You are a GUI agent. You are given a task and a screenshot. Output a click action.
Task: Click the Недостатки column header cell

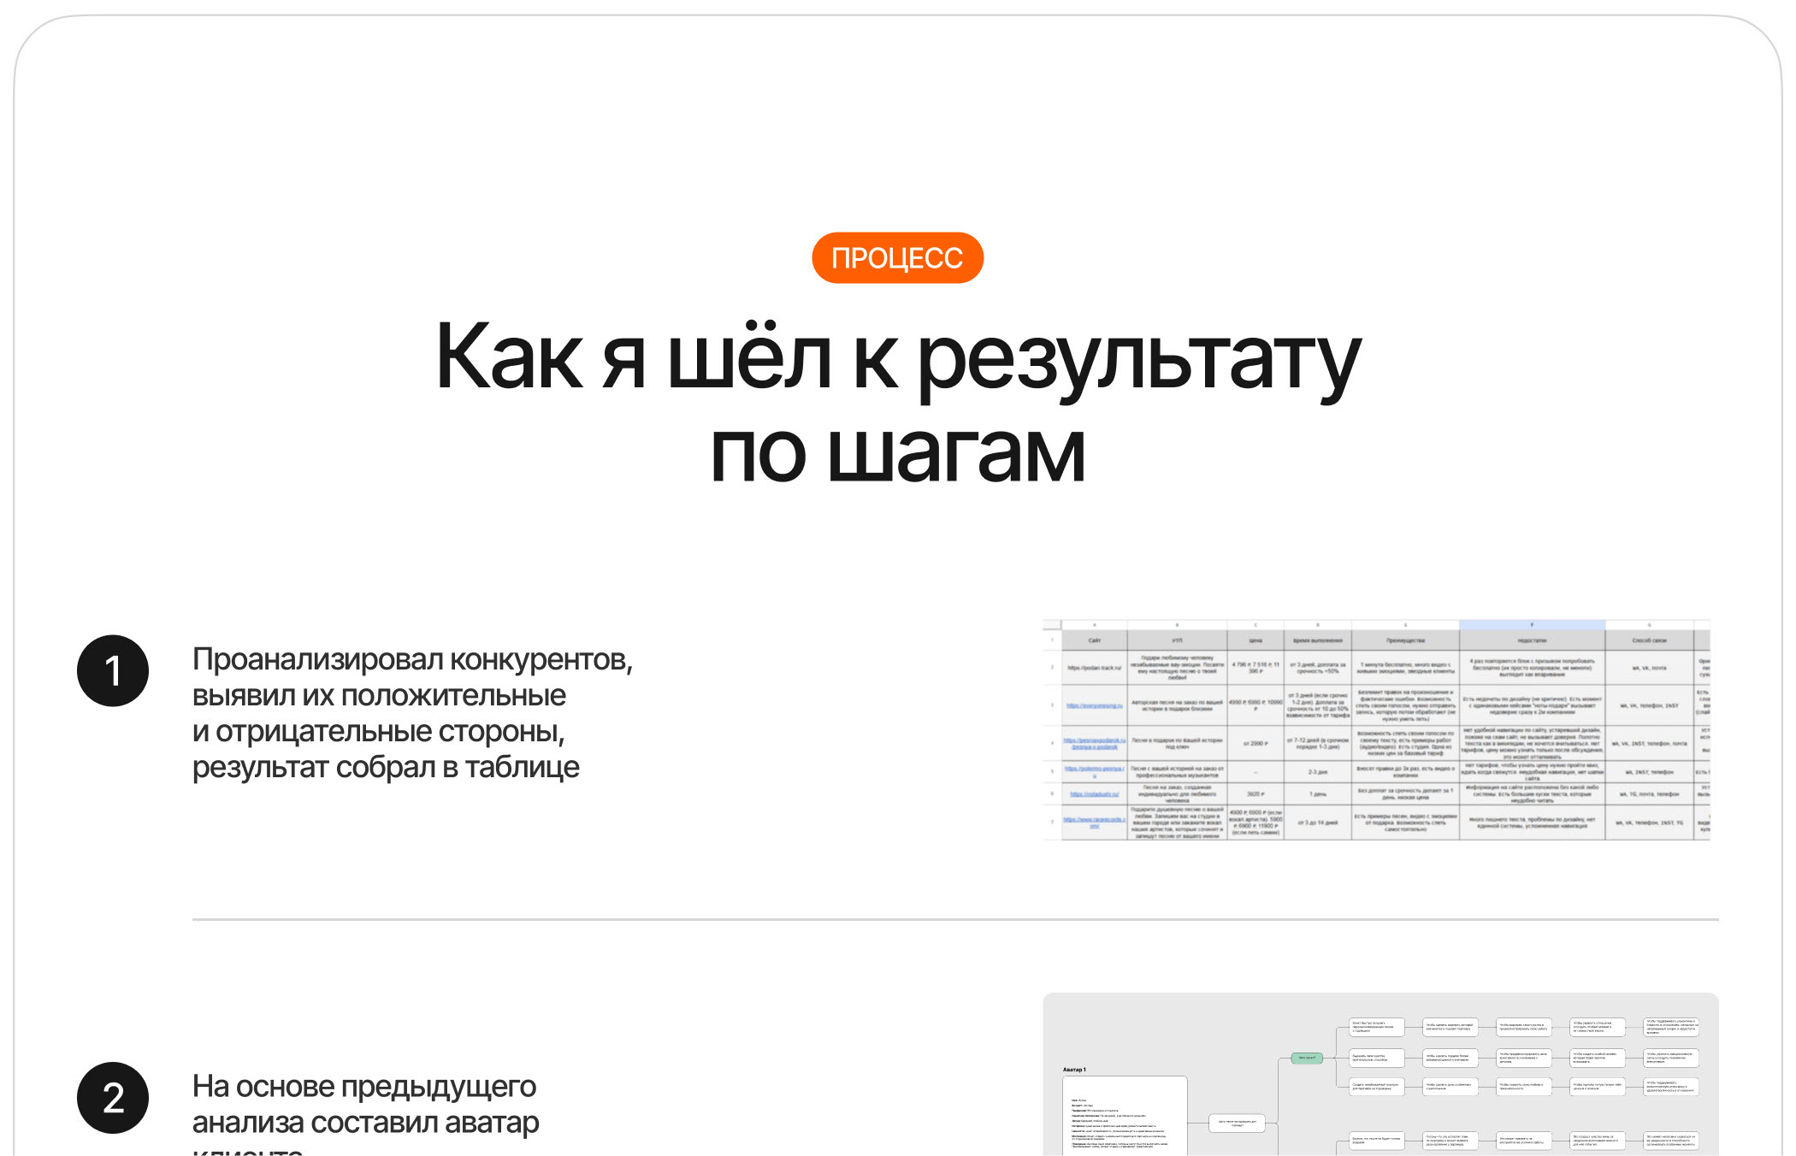coord(1531,640)
